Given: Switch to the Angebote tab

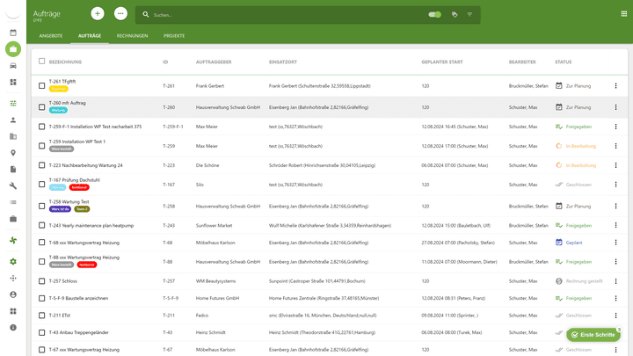Looking at the screenshot, I should tap(51, 36).
